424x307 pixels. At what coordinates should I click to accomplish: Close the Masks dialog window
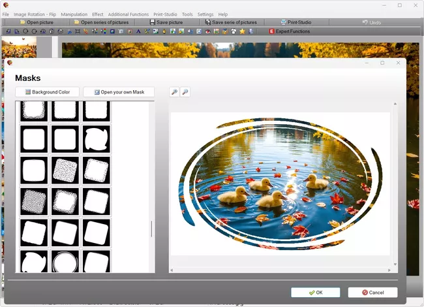click(x=398, y=63)
